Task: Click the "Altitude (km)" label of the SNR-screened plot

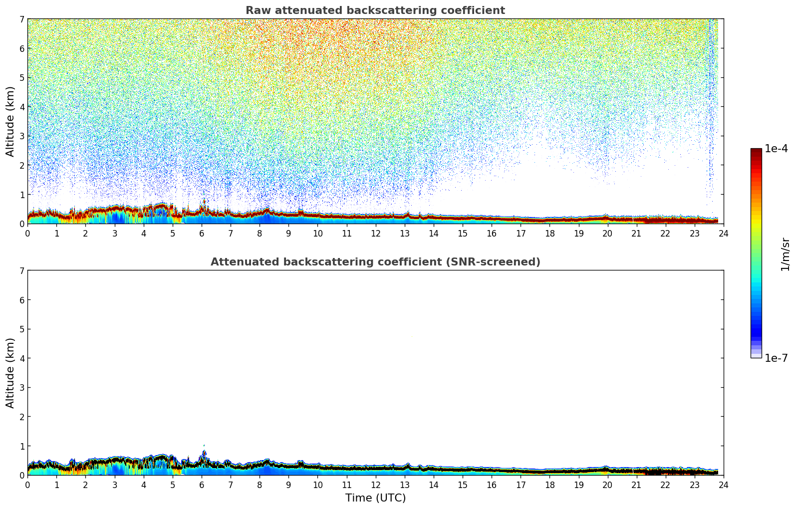Action: click(10, 373)
